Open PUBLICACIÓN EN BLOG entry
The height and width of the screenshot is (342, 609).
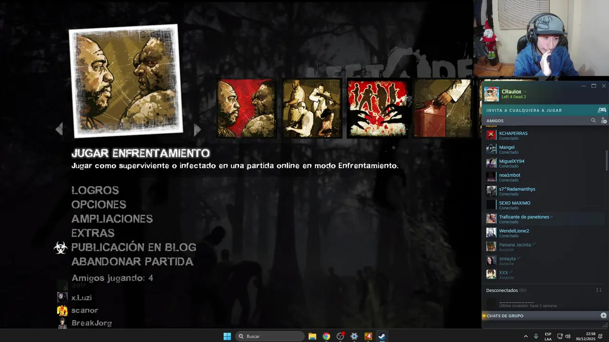(x=134, y=247)
